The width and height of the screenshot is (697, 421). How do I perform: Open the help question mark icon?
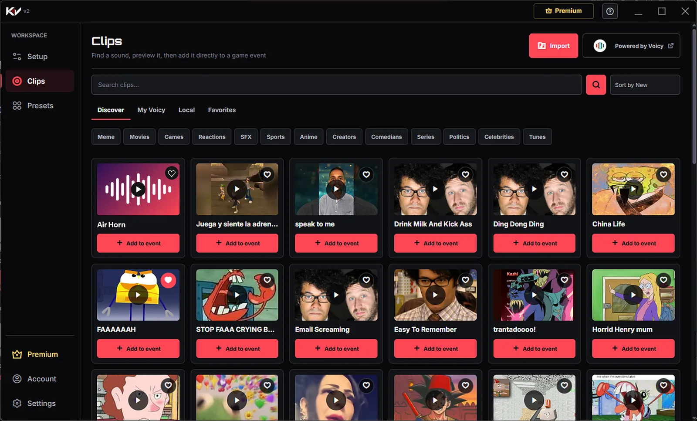610,11
